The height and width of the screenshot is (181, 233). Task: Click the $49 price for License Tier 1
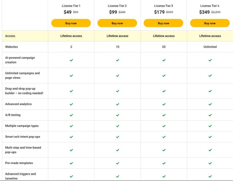pos(68,12)
